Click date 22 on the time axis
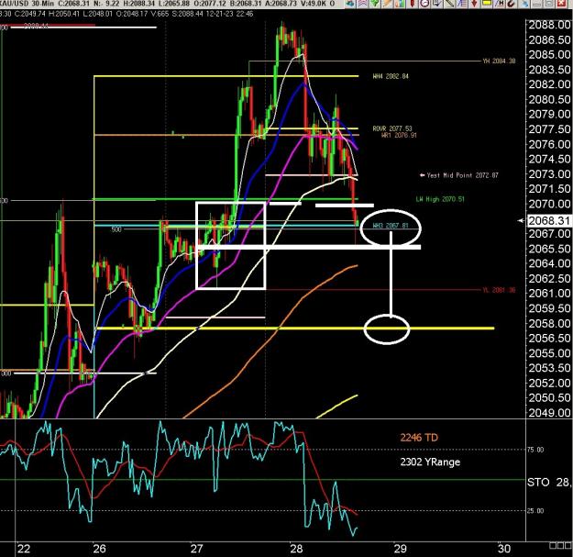 pyautogui.click(x=24, y=549)
